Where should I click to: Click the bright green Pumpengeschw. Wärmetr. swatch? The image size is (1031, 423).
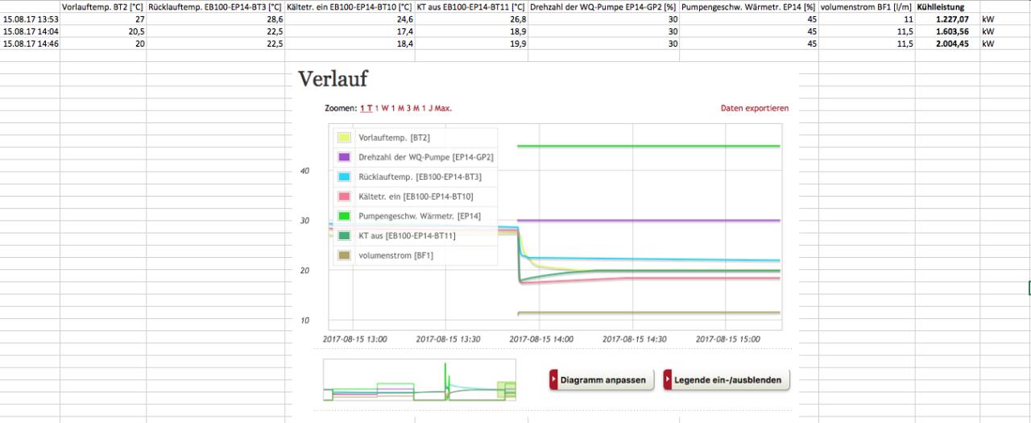(x=343, y=216)
